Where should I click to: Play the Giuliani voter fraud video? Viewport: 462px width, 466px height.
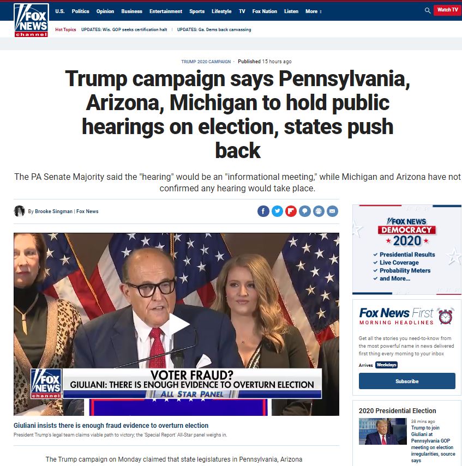pos(179,324)
